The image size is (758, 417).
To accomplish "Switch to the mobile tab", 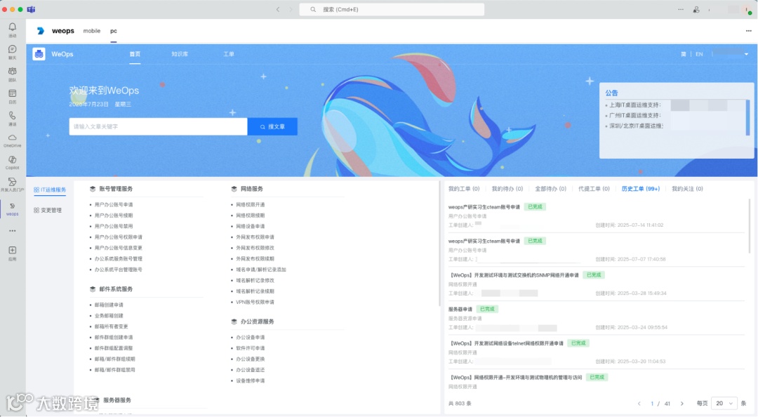I will click(92, 30).
